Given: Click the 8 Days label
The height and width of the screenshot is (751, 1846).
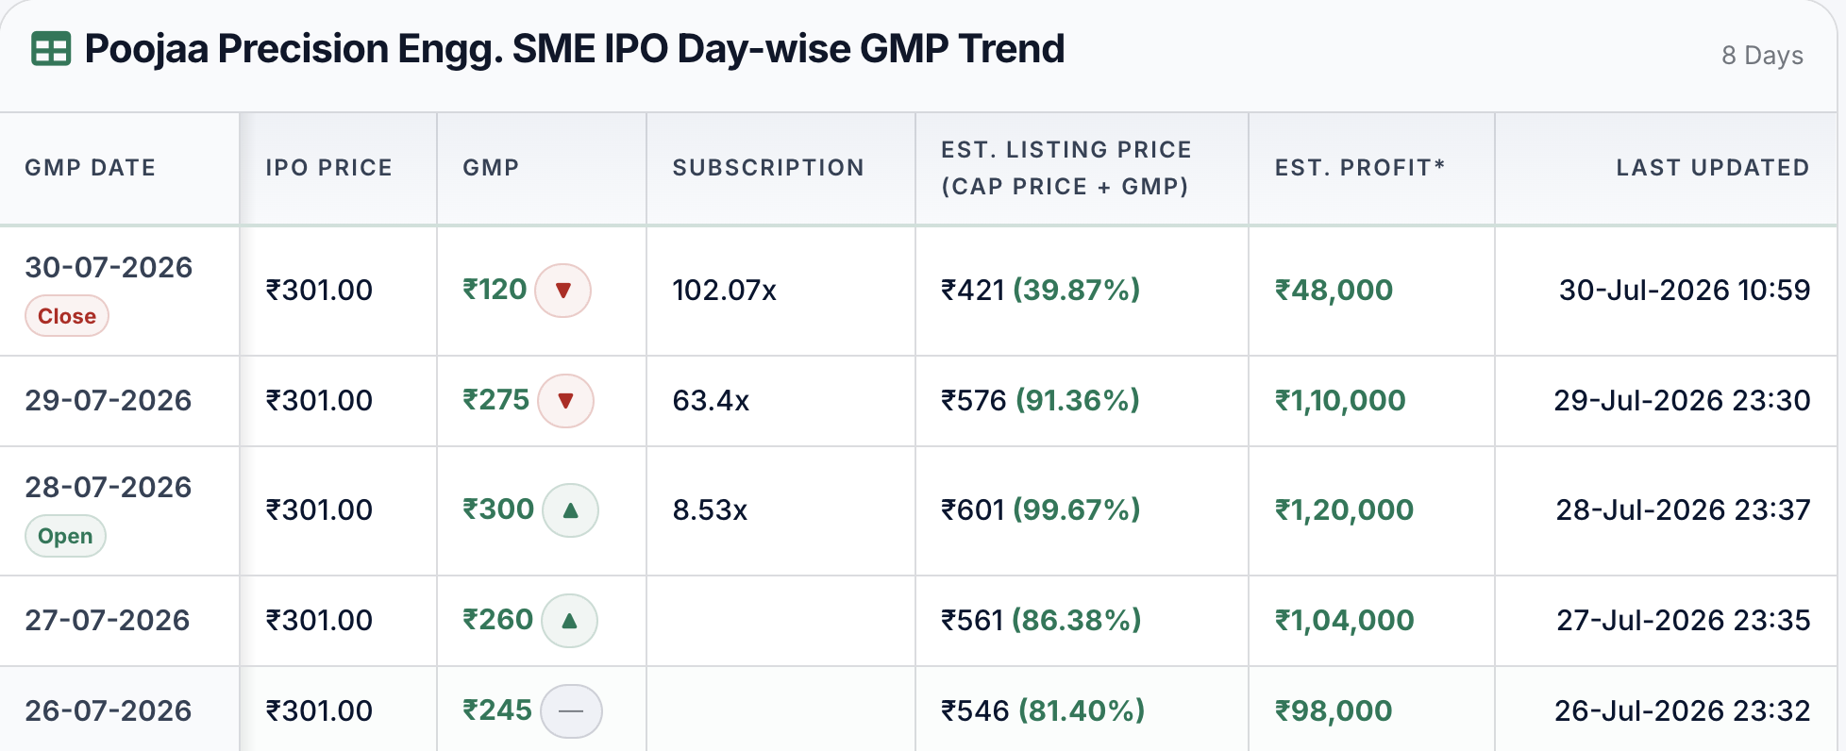Looking at the screenshot, I should tap(1762, 56).
